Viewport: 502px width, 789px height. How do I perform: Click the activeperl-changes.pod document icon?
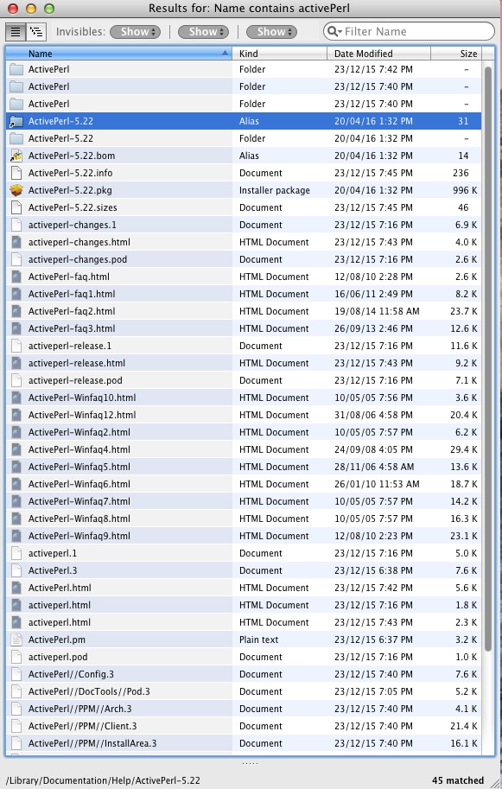point(16,259)
